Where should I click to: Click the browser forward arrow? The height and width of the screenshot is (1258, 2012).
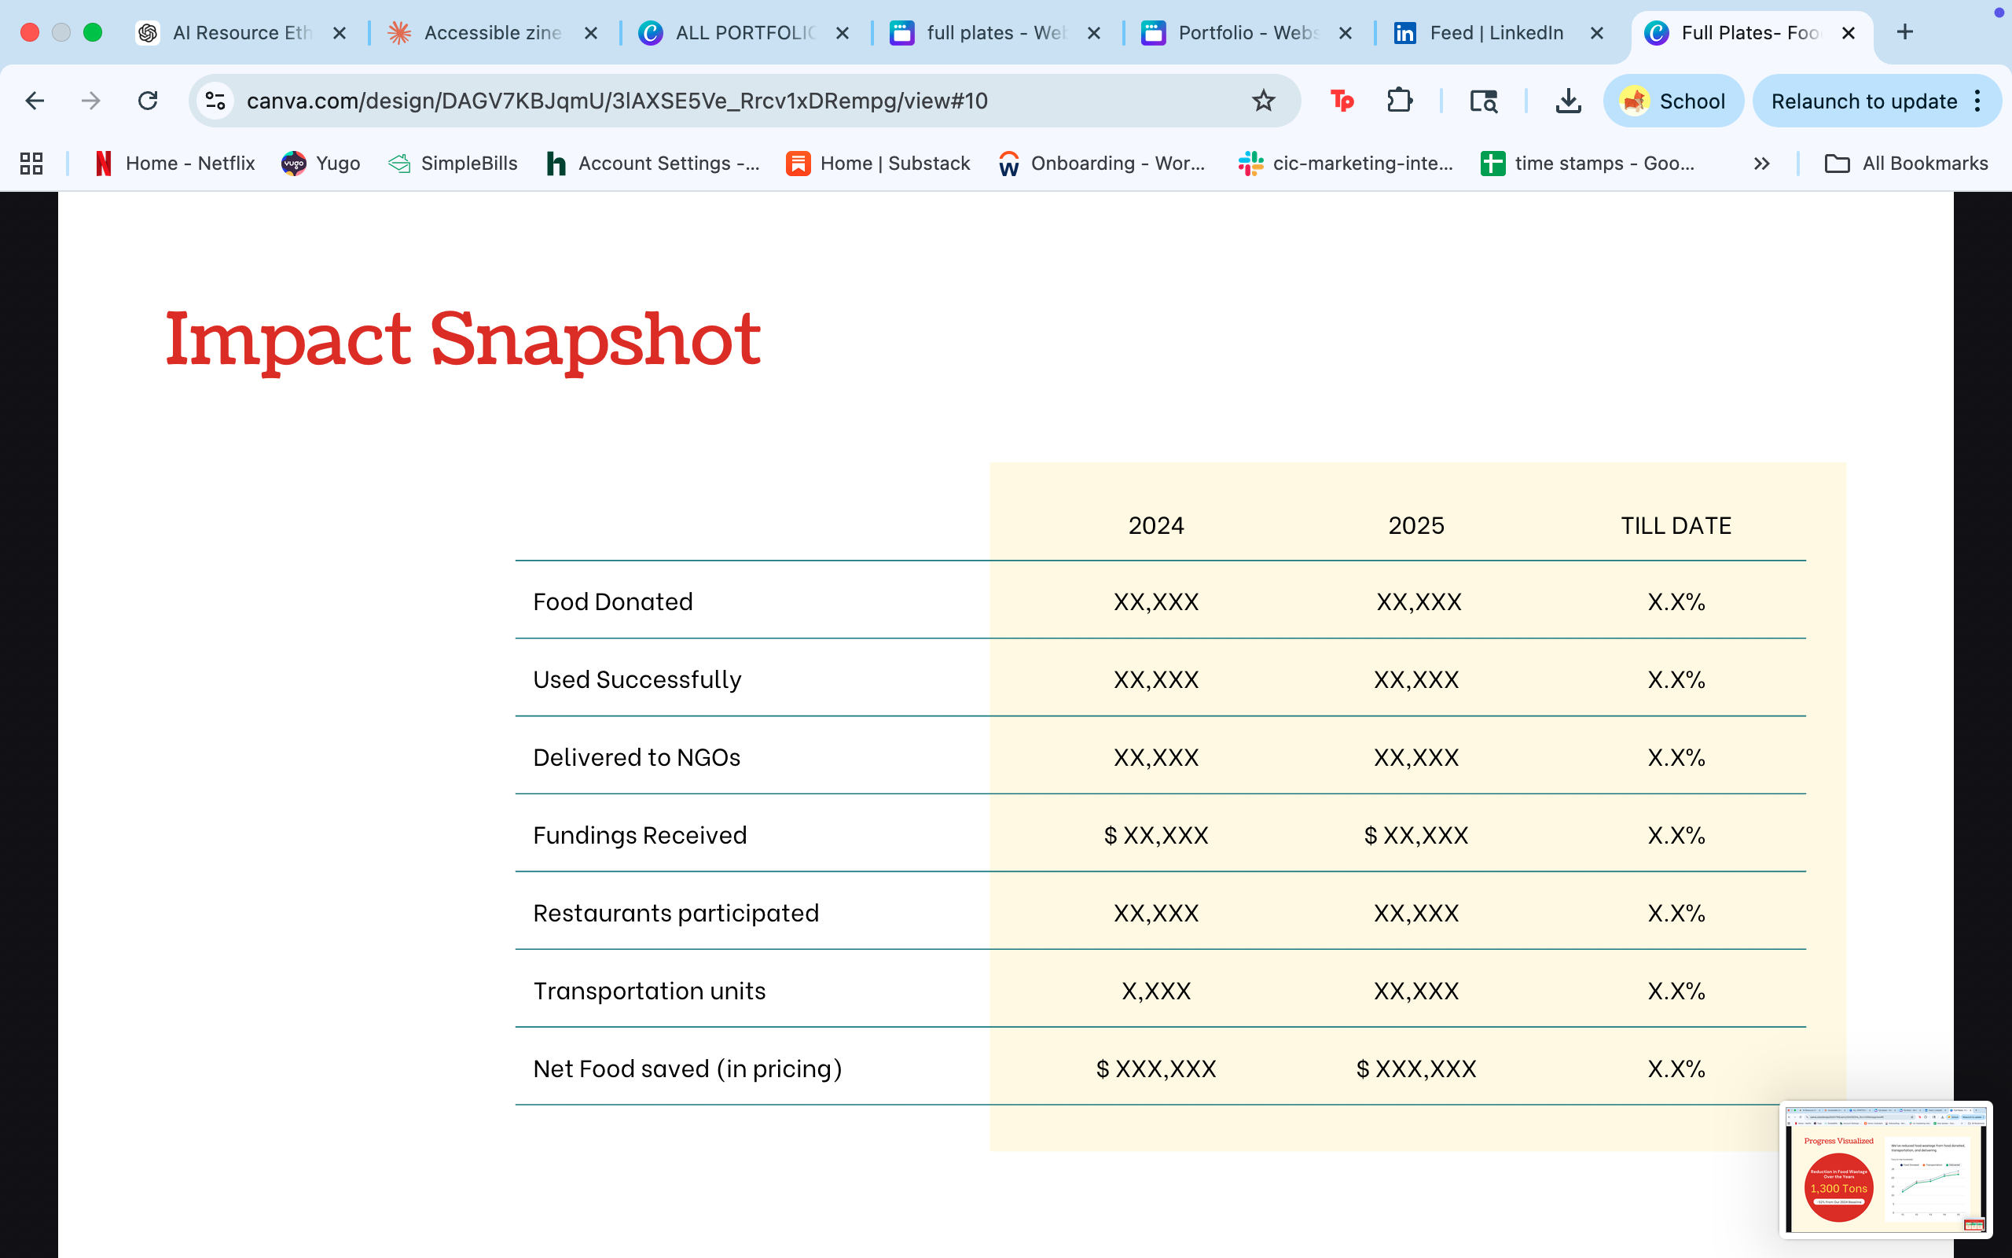click(x=90, y=101)
